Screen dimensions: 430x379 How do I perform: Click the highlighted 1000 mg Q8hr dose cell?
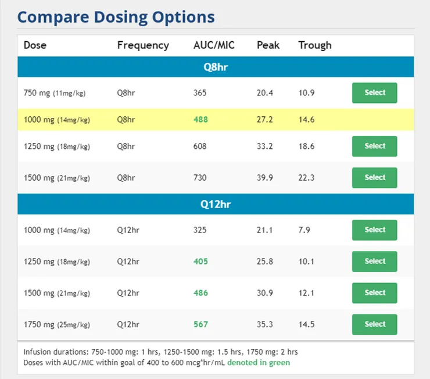pos(57,120)
